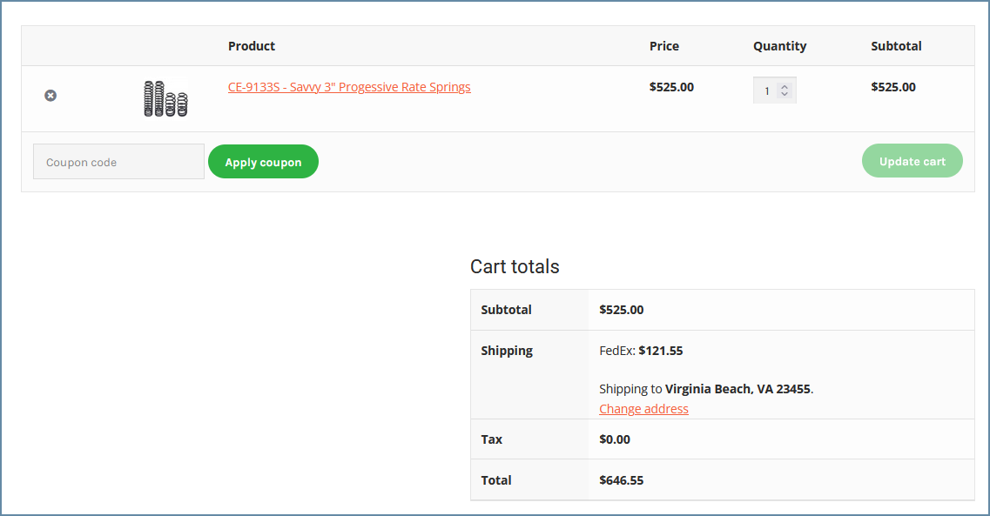990x516 pixels.
Task: Click the $525.00 item price
Action: [x=671, y=87]
